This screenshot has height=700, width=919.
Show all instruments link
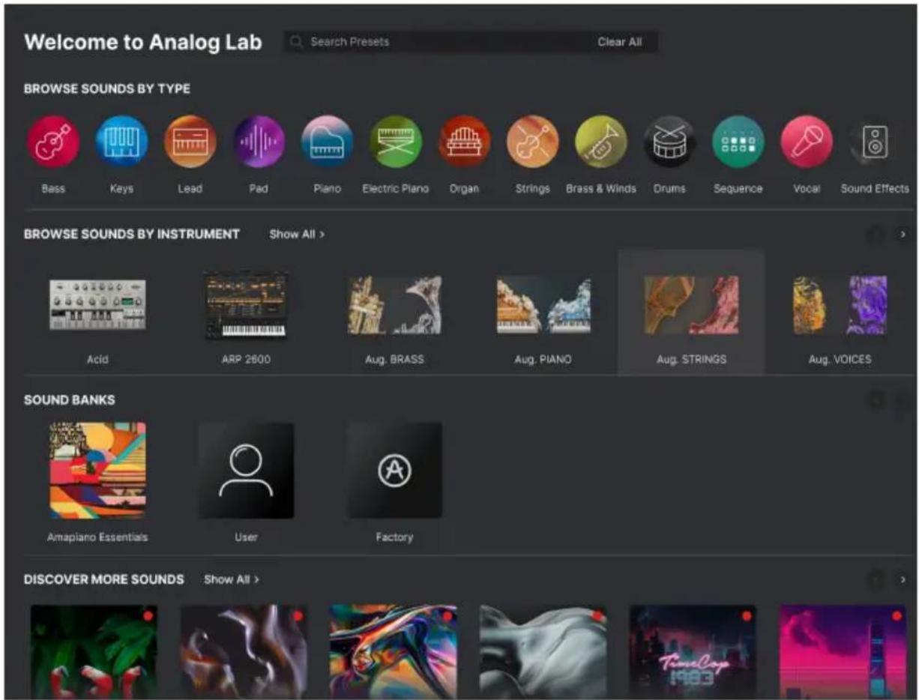(297, 234)
